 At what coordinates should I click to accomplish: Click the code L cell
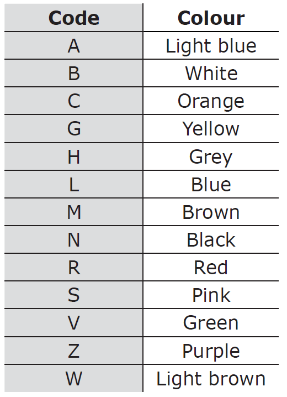73,184
